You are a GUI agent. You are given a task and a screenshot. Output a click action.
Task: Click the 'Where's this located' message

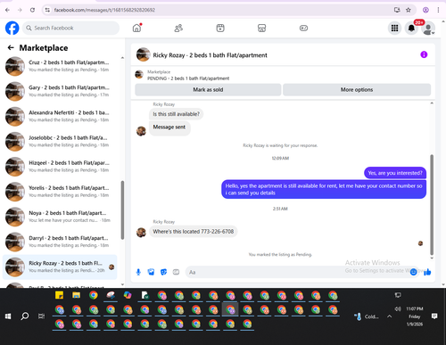[x=194, y=232]
